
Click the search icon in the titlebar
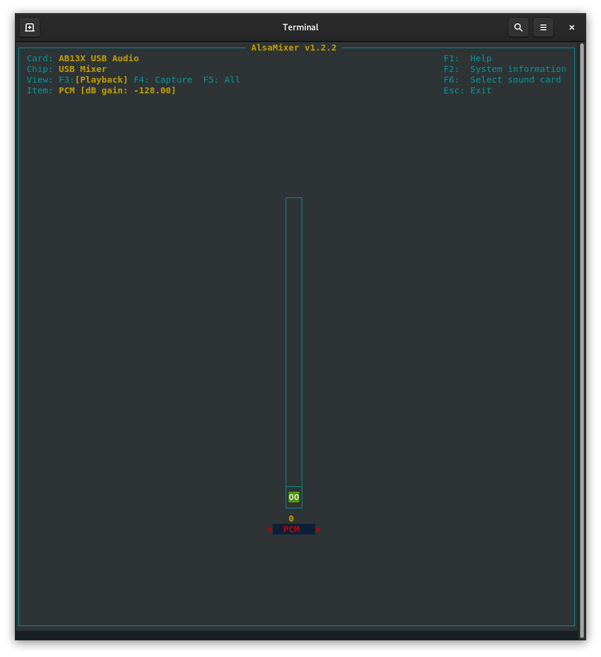point(517,27)
